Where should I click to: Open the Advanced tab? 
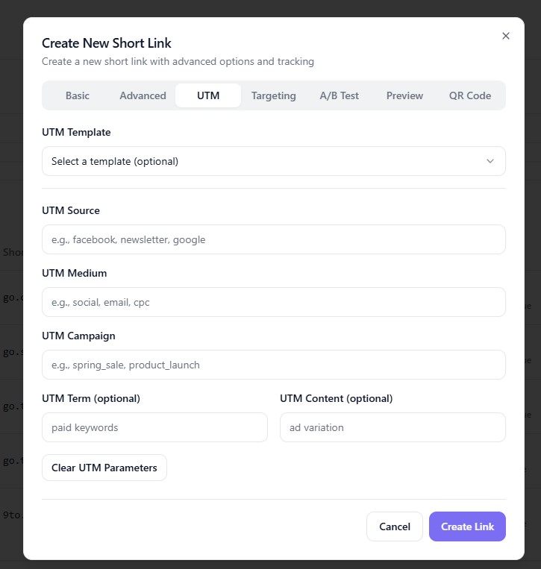click(x=143, y=95)
